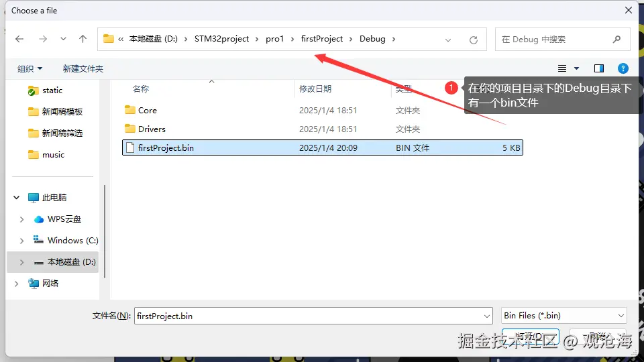
Task: Close the Choose a file dialog
Action: 628,10
